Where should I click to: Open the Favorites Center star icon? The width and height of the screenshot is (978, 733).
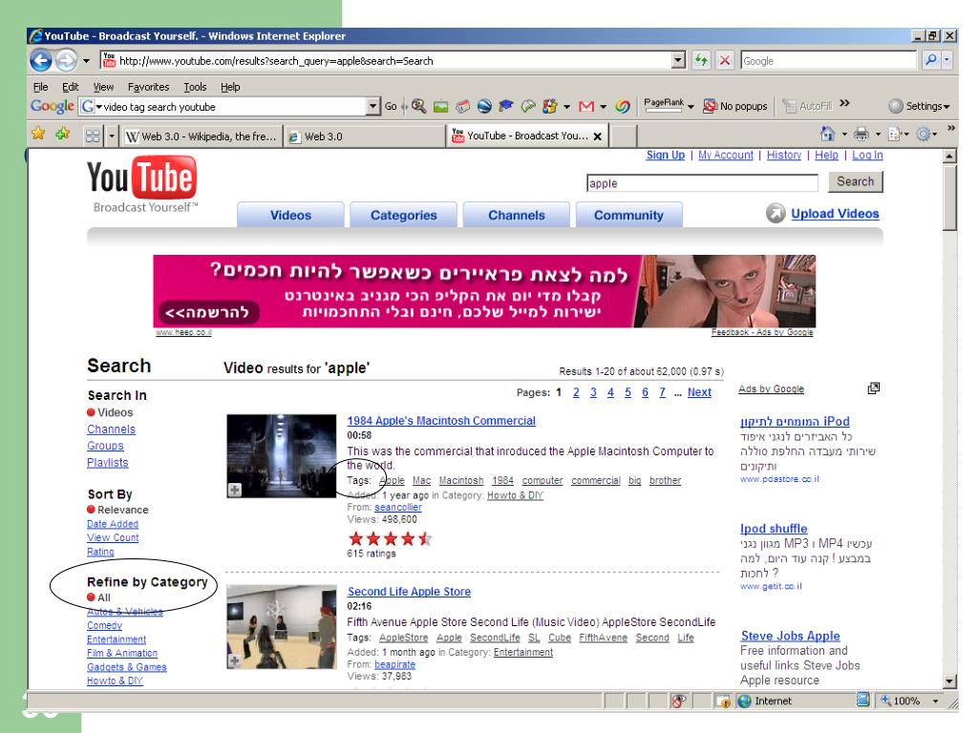pyautogui.click(x=38, y=134)
